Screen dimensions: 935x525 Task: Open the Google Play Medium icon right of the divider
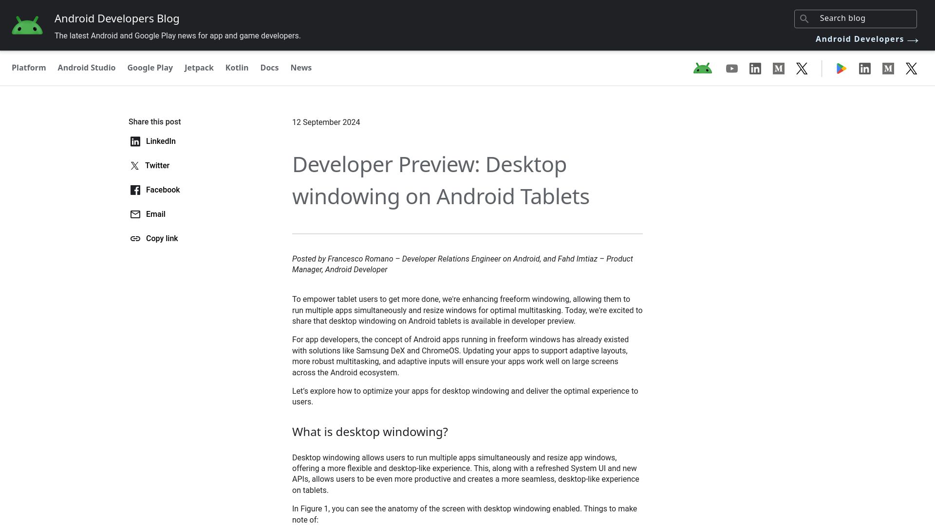click(x=888, y=69)
